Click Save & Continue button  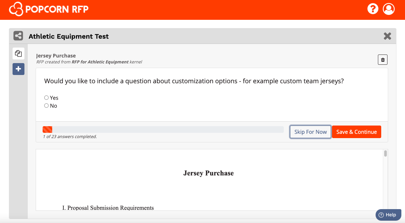(356, 132)
